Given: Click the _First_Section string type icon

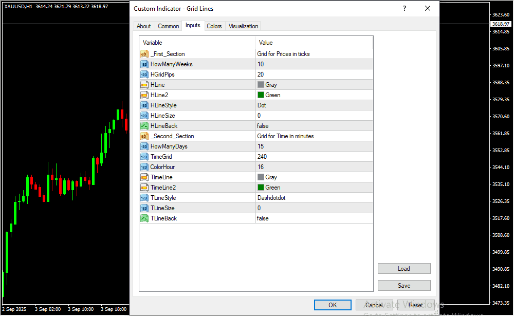Looking at the screenshot, I should 144,54.
